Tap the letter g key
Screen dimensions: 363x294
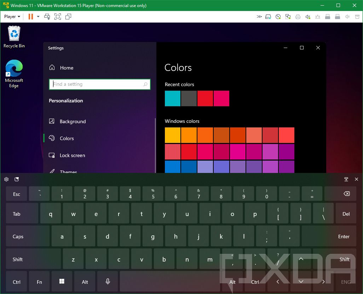pos(153,236)
